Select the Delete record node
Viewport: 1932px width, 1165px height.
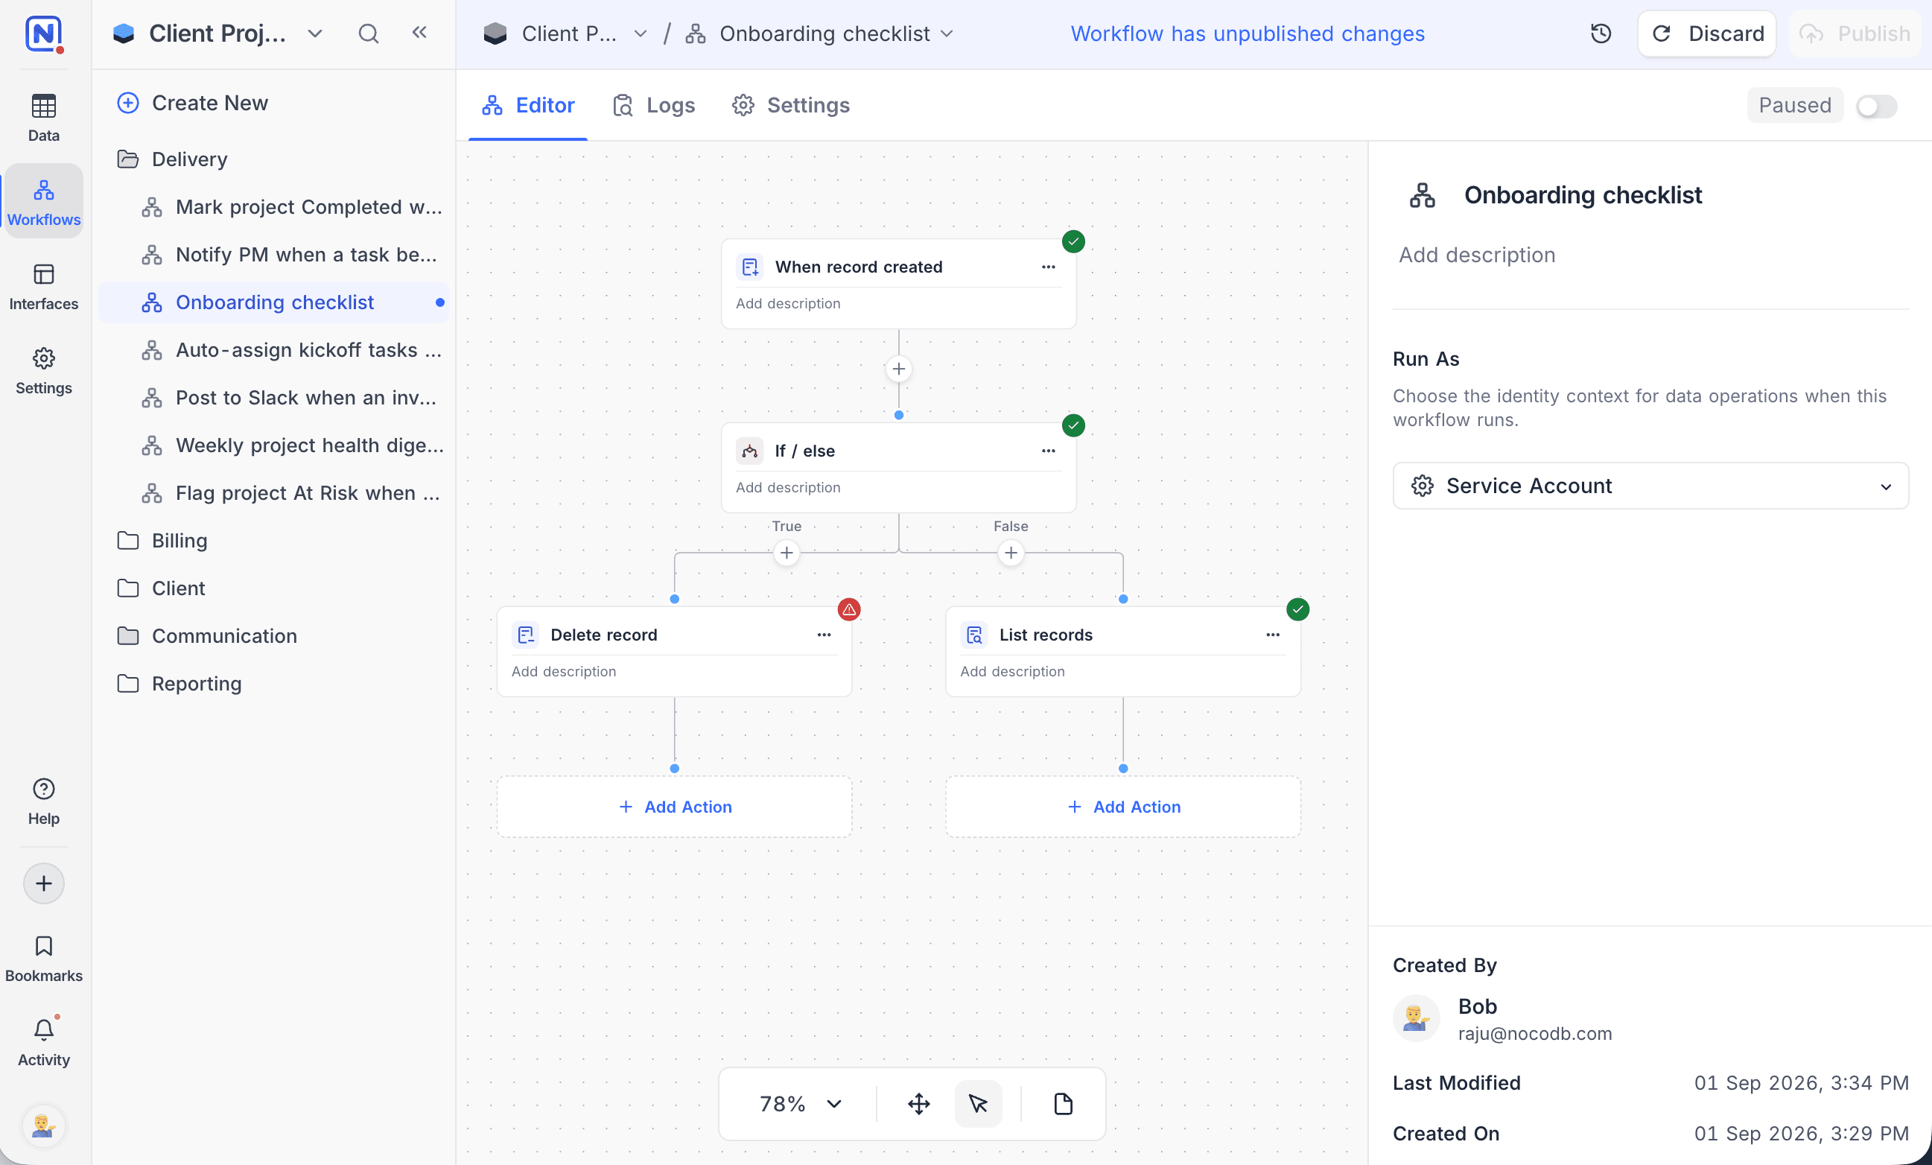(674, 652)
